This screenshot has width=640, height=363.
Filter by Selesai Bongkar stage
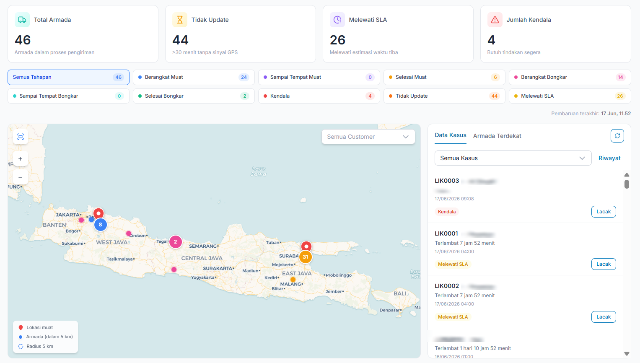pyautogui.click(x=194, y=96)
